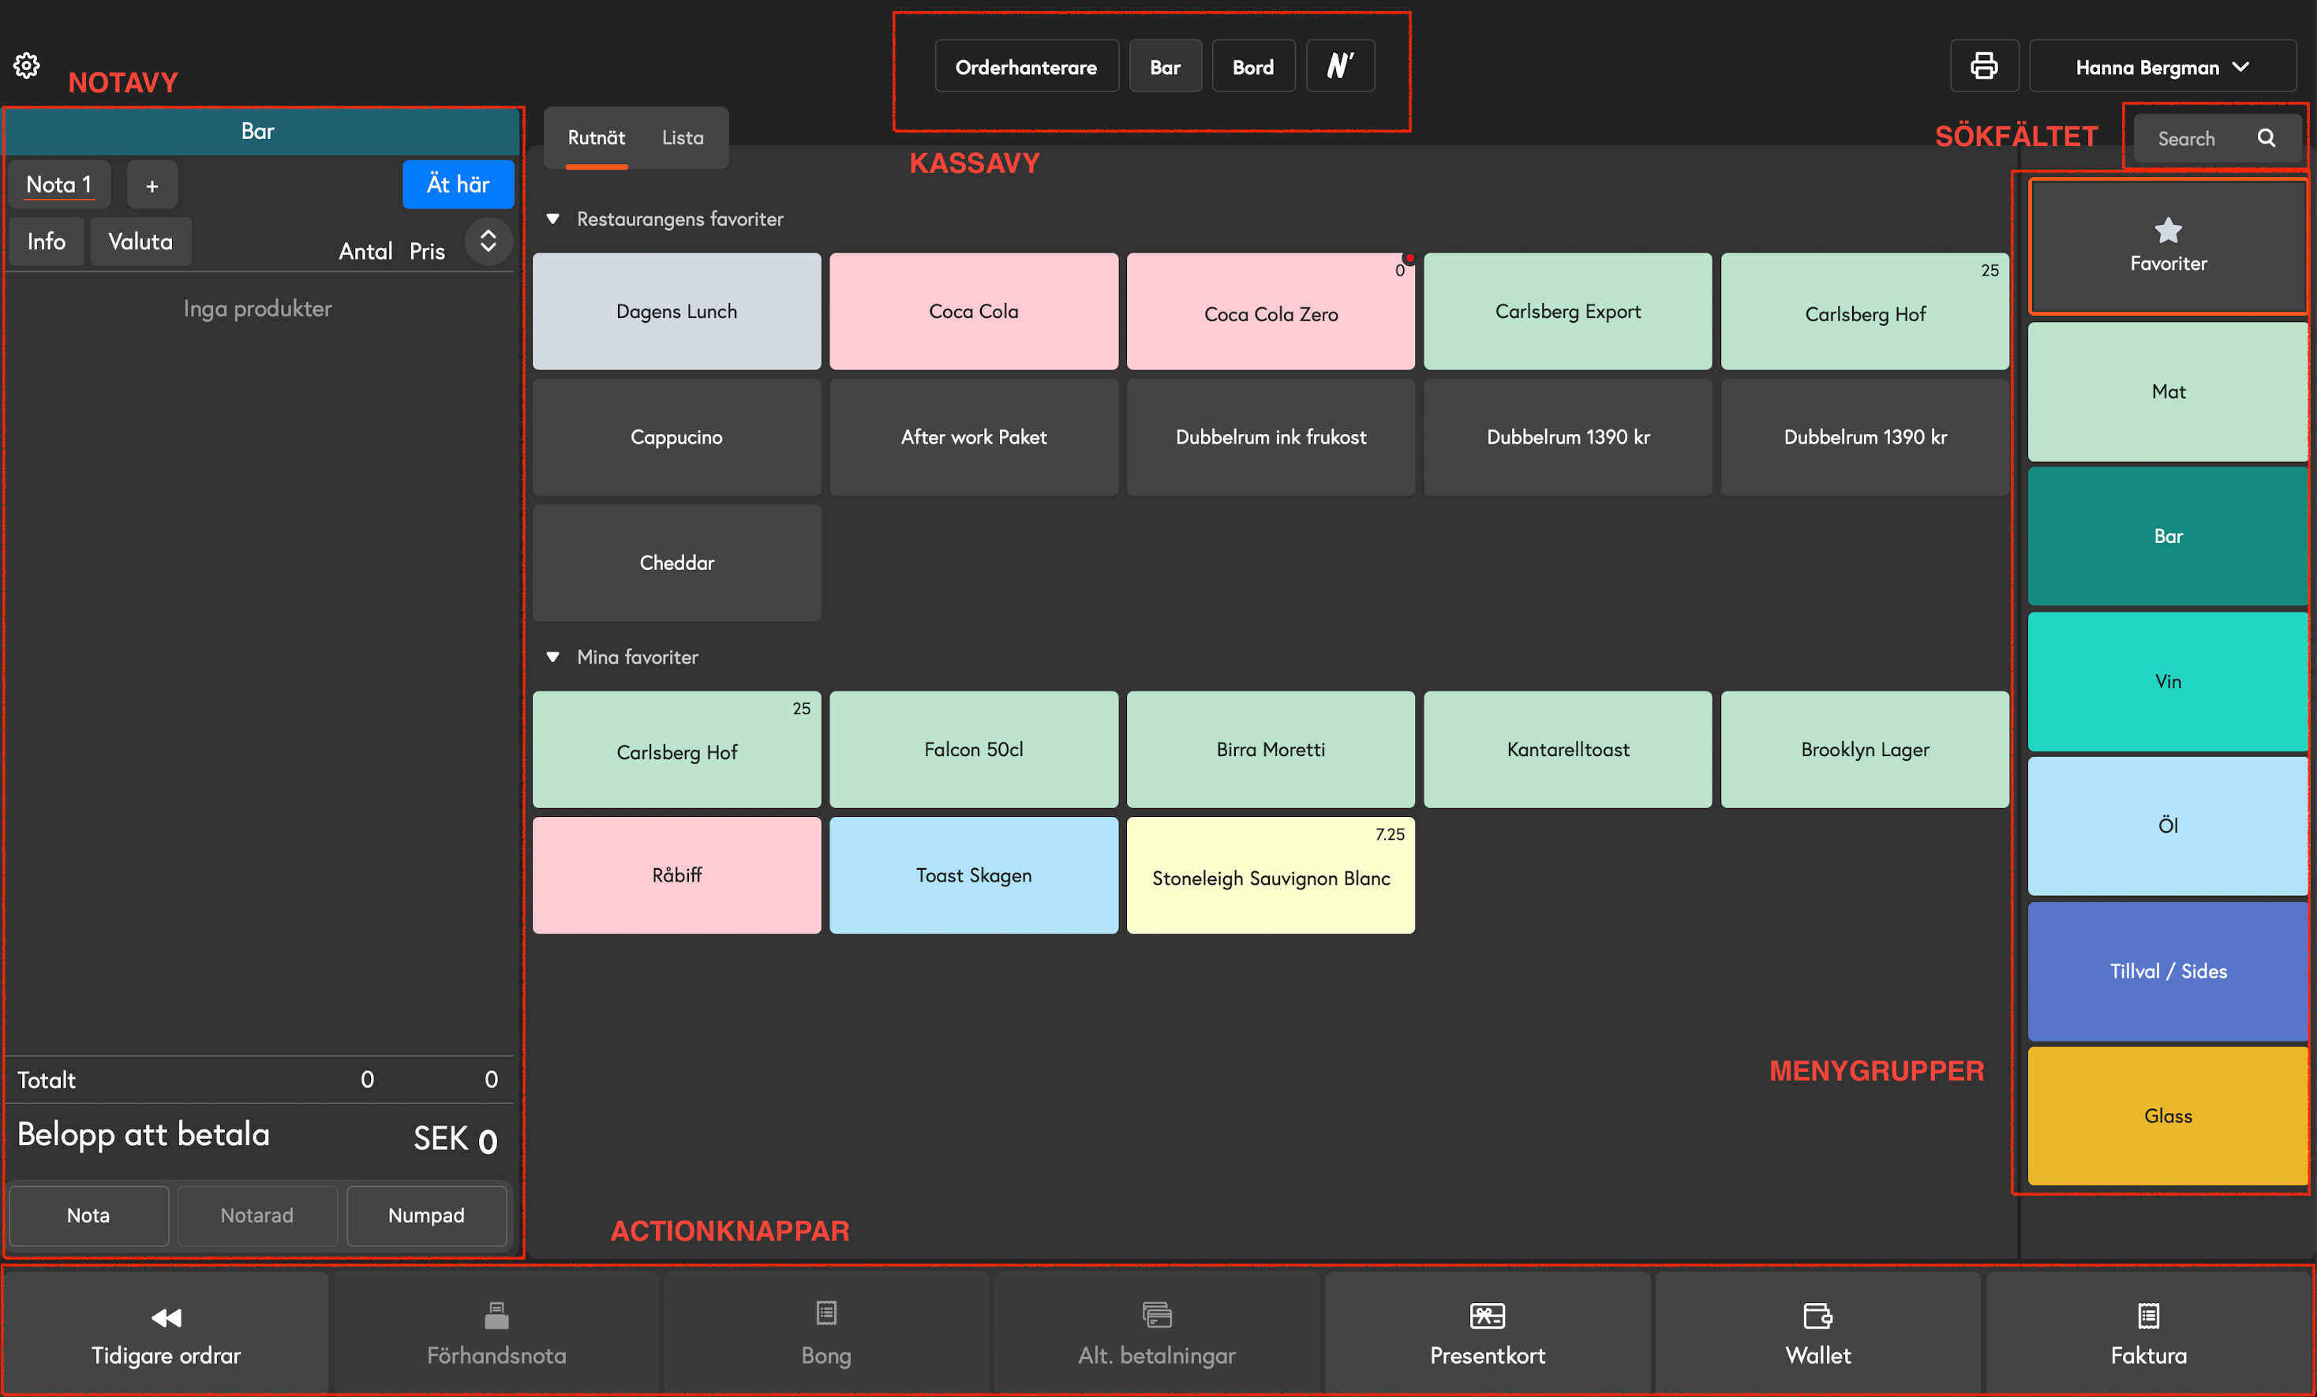Add a new nota with plus button

point(152,185)
